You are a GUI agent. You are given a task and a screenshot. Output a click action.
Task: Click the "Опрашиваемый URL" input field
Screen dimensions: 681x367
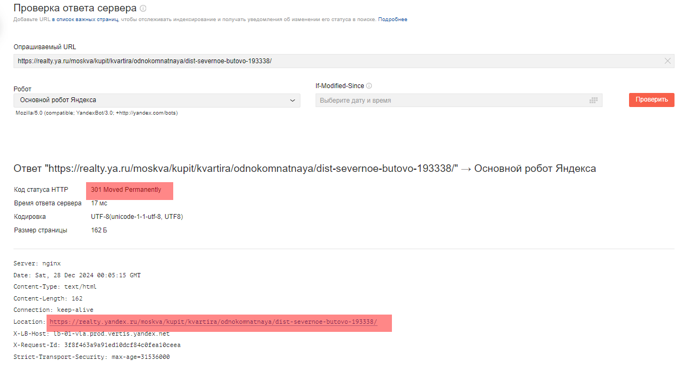344,61
